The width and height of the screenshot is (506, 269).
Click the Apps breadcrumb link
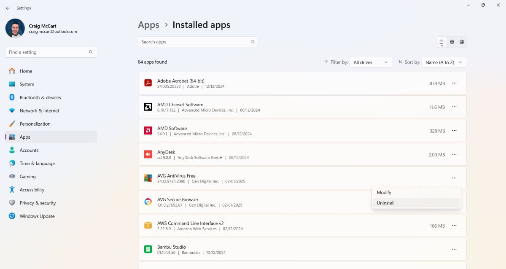coord(148,25)
